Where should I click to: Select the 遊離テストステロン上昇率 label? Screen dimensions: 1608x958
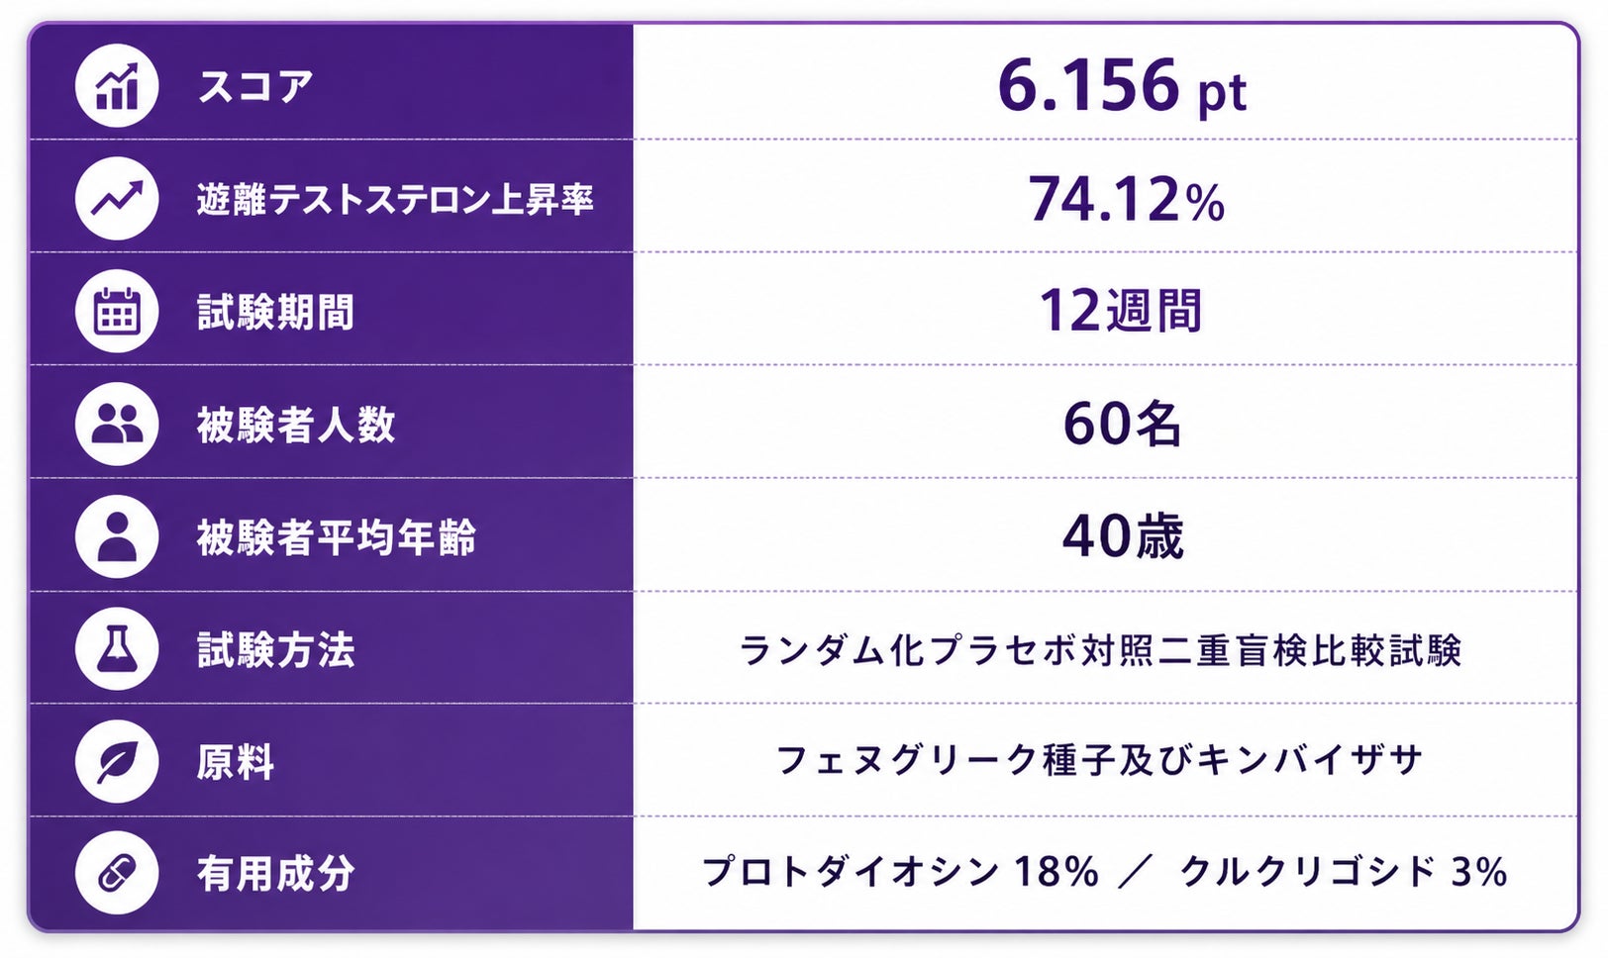click(x=395, y=200)
